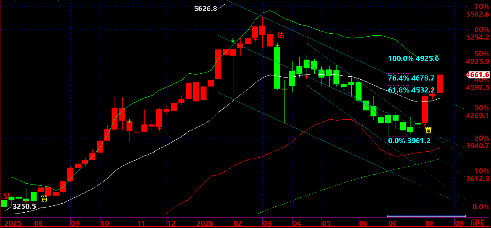The height and width of the screenshot is (228, 491).
Task: Click the 60% label on the price axis
Action: pyautogui.click(x=482, y=30)
